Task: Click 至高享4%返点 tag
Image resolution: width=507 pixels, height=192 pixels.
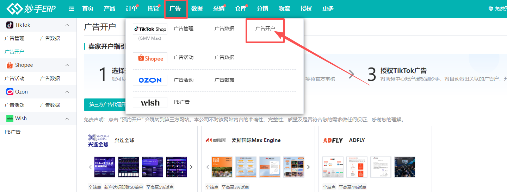Action: coord(353,187)
